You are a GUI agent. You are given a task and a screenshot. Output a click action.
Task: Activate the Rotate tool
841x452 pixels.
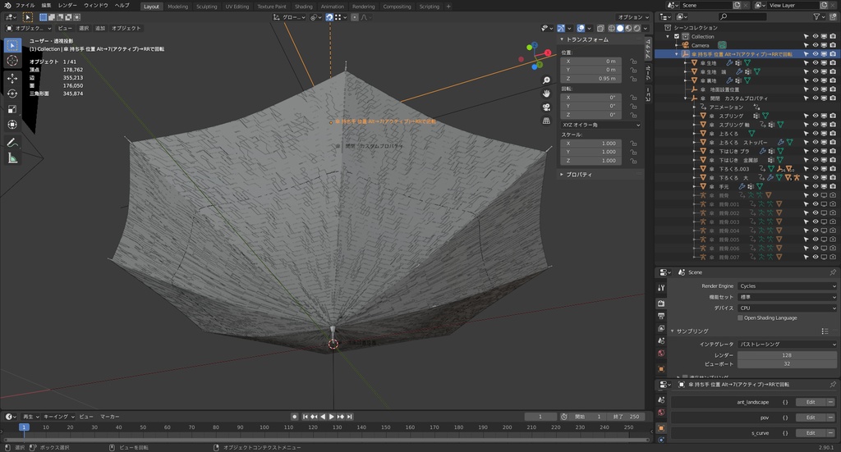(x=12, y=94)
